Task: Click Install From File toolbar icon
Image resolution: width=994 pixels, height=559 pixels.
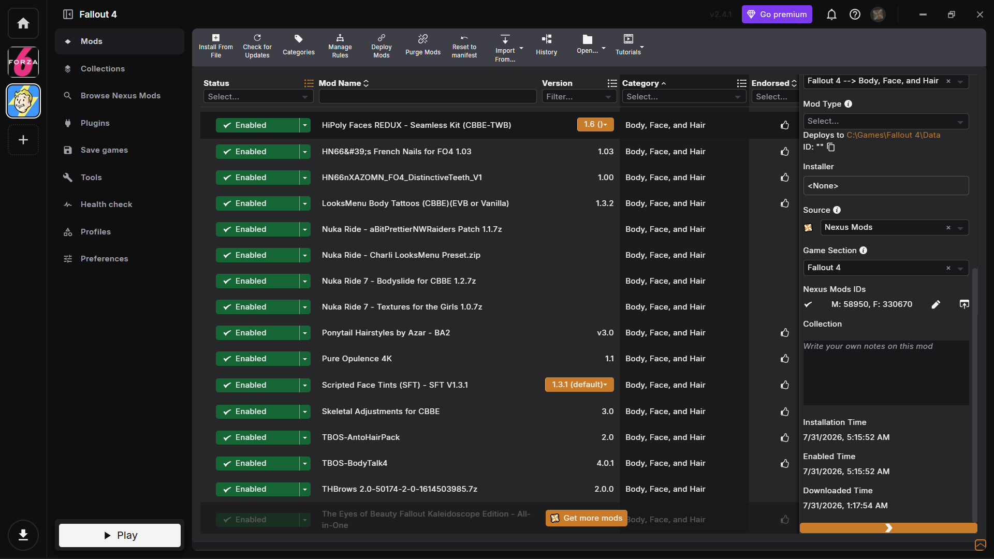Action: tap(216, 47)
